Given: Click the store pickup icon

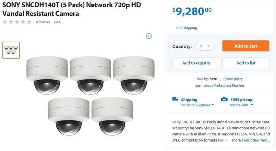Looking at the screenshot, I should pos(224,99).
